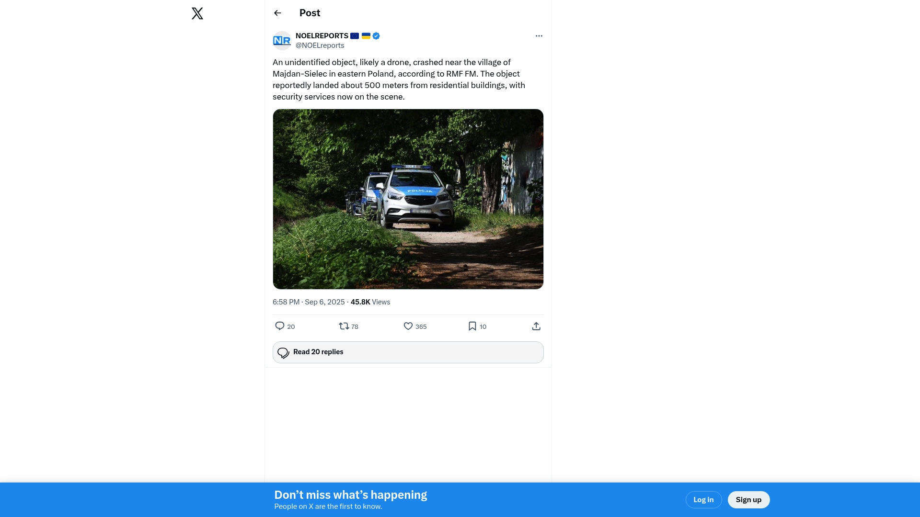Click the reply speech bubble icon

(x=280, y=326)
